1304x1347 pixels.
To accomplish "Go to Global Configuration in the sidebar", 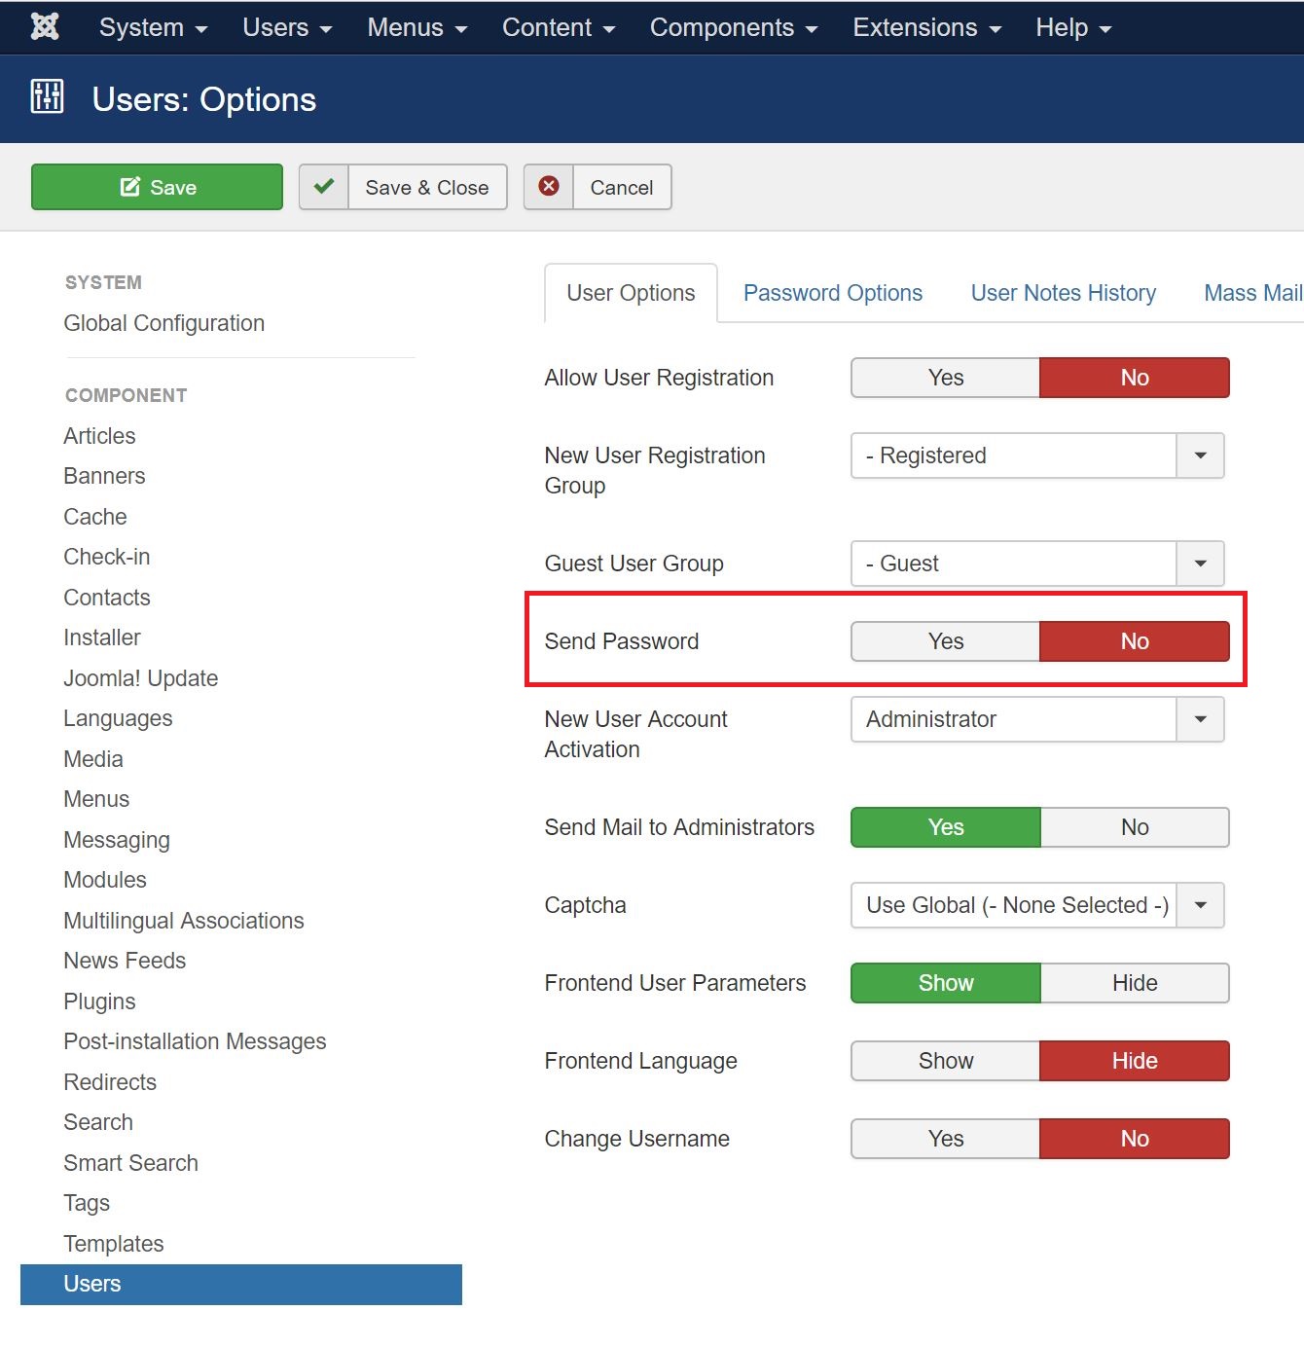I will tap(163, 323).
